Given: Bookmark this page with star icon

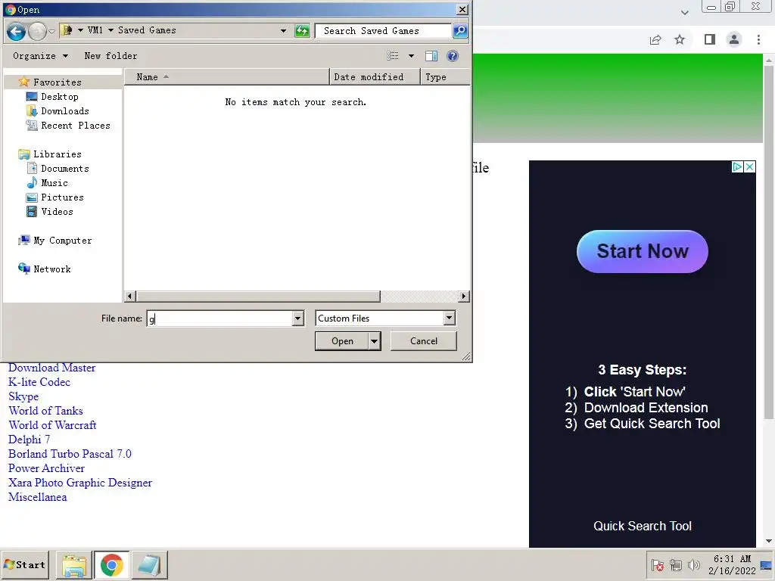Looking at the screenshot, I should pyautogui.click(x=680, y=39).
